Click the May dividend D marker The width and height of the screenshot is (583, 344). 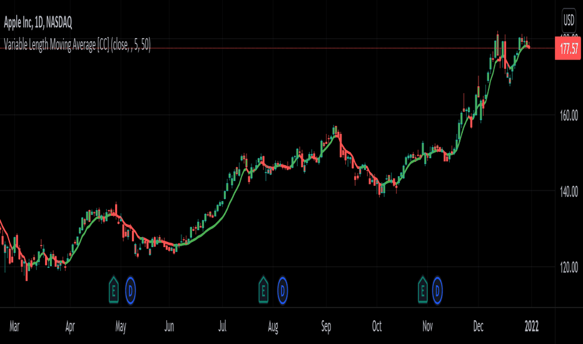point(131,290)
